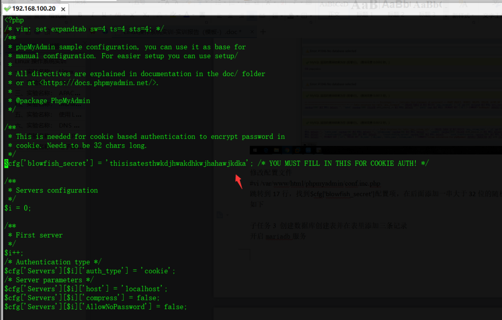Click the 'All directives are explained' comment line

(x=136, y=74)
